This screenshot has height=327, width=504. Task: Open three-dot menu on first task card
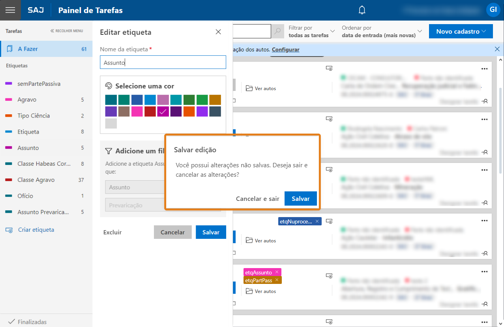(x=485, y=69)
